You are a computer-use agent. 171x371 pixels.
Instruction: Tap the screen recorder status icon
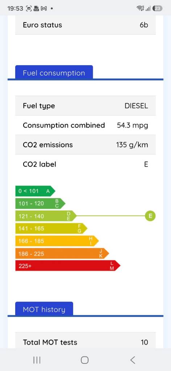[29, 9]
